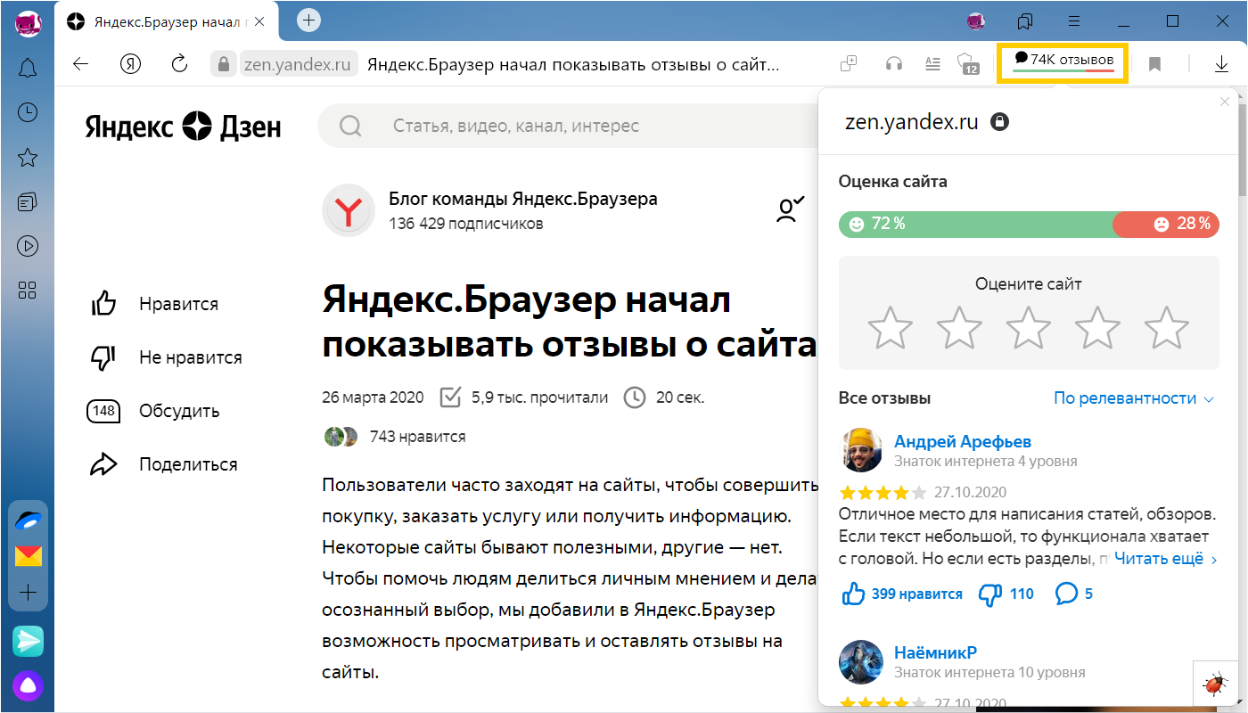Toggle reader mode icon in address bar
The width and height of the screenshot is (1248, 713).
pos(932,63)
